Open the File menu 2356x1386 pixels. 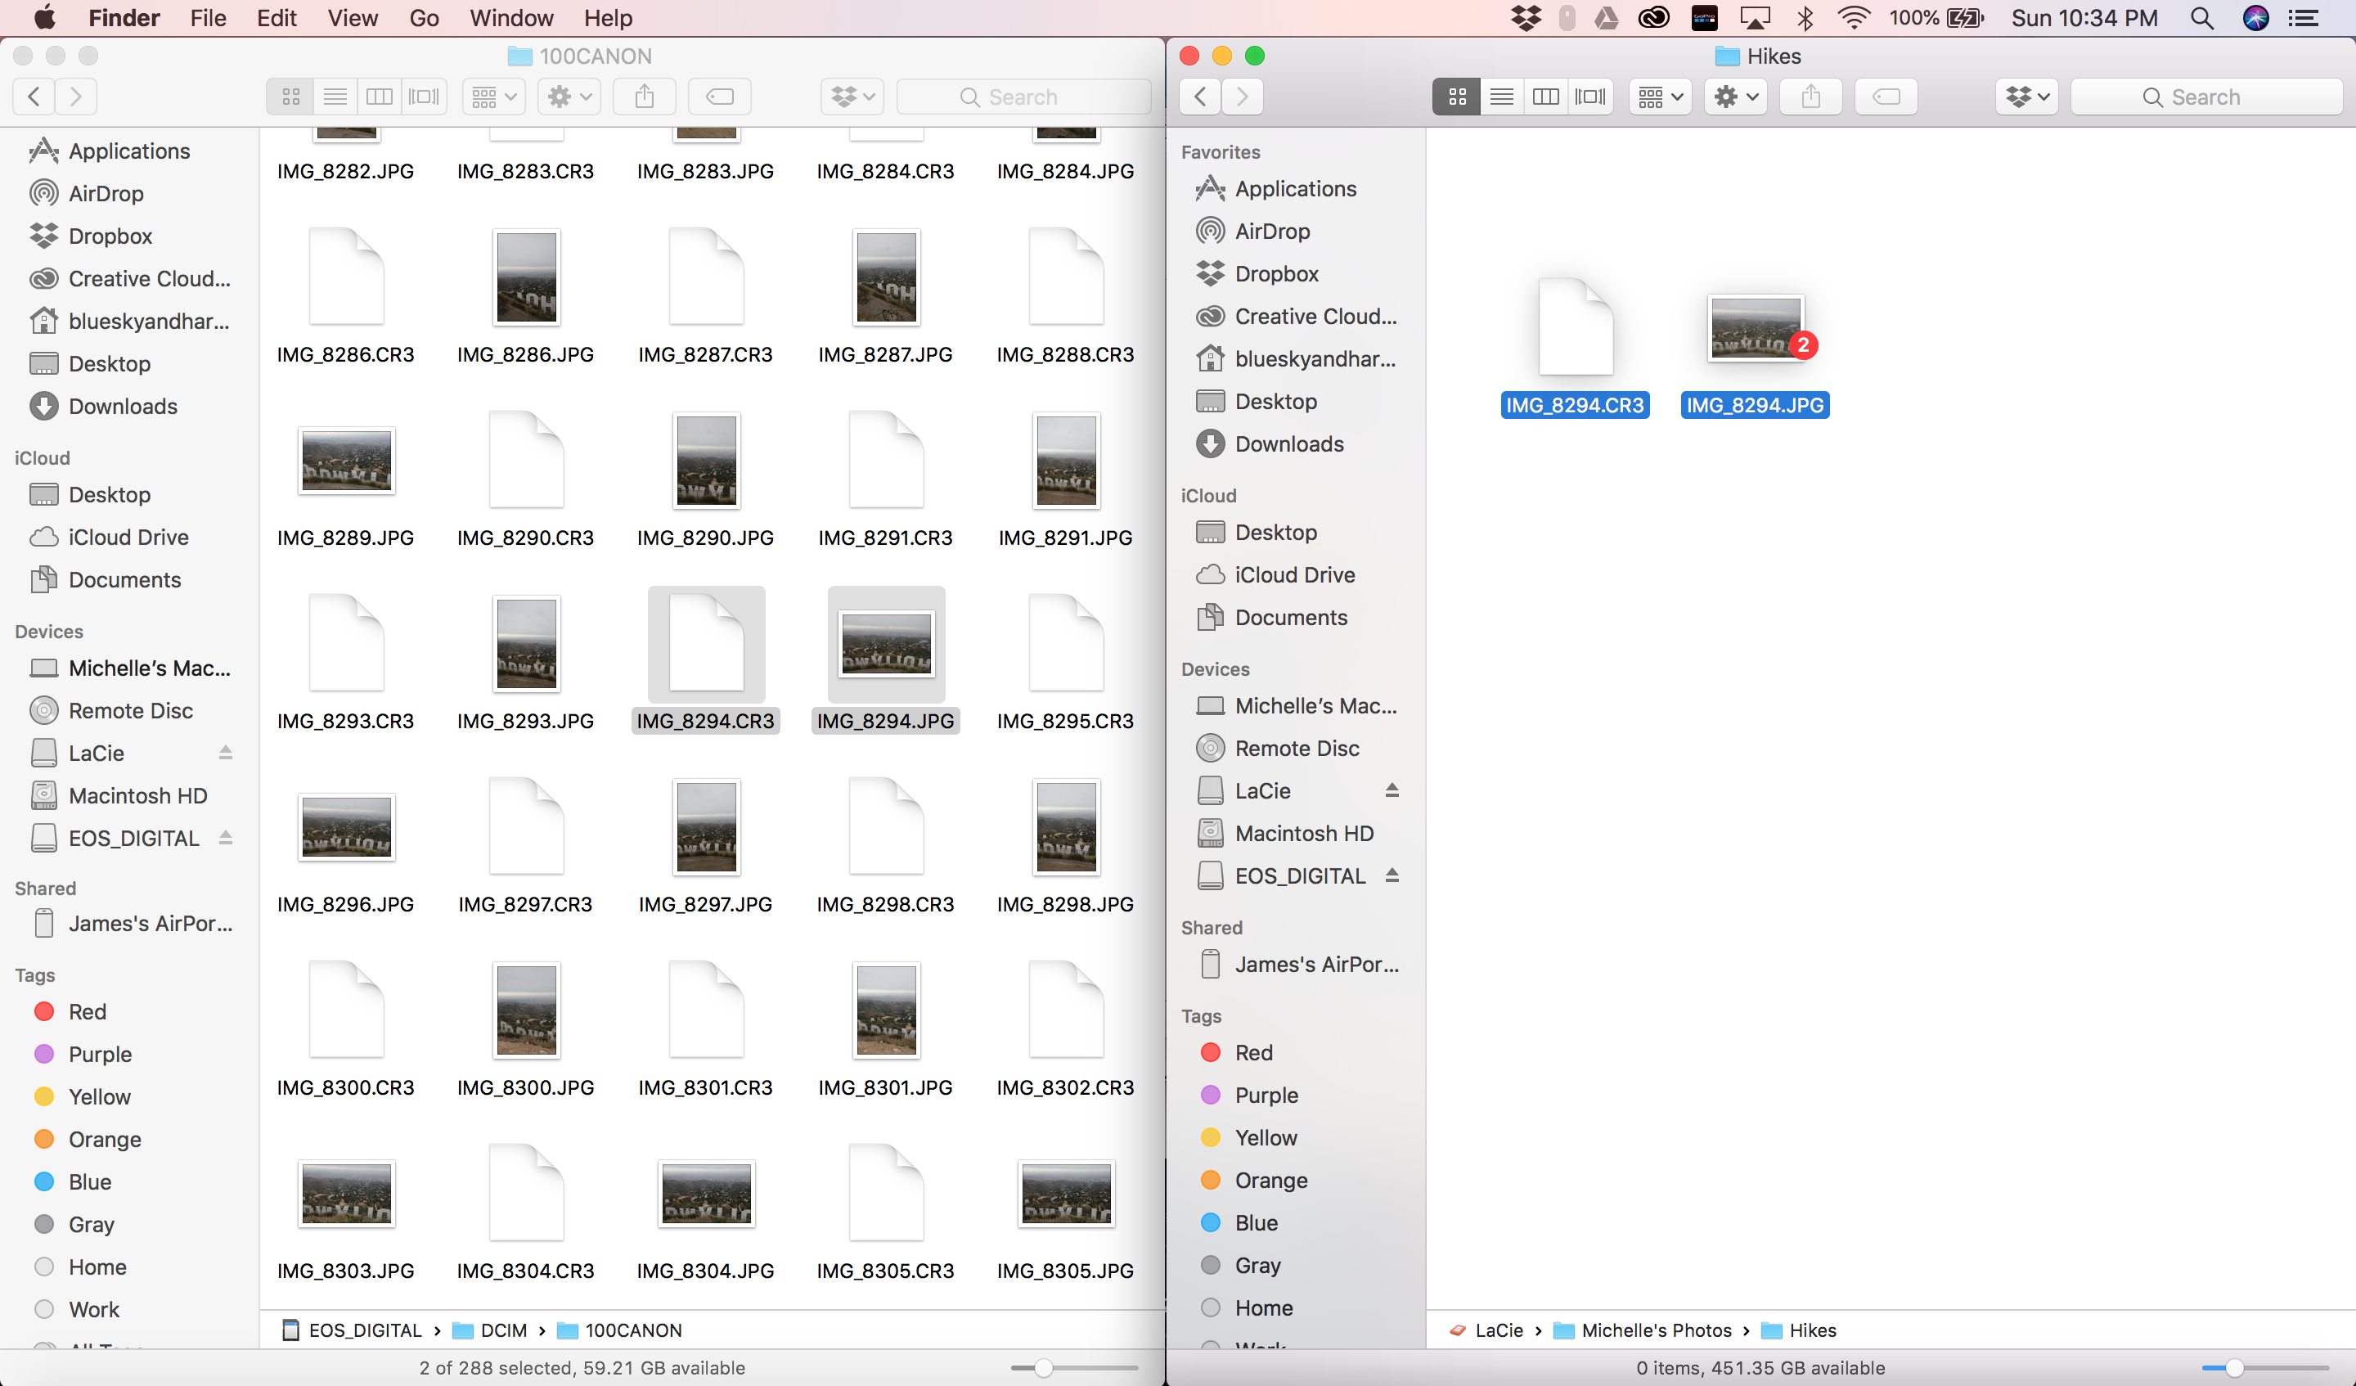[x=208, y=18]
